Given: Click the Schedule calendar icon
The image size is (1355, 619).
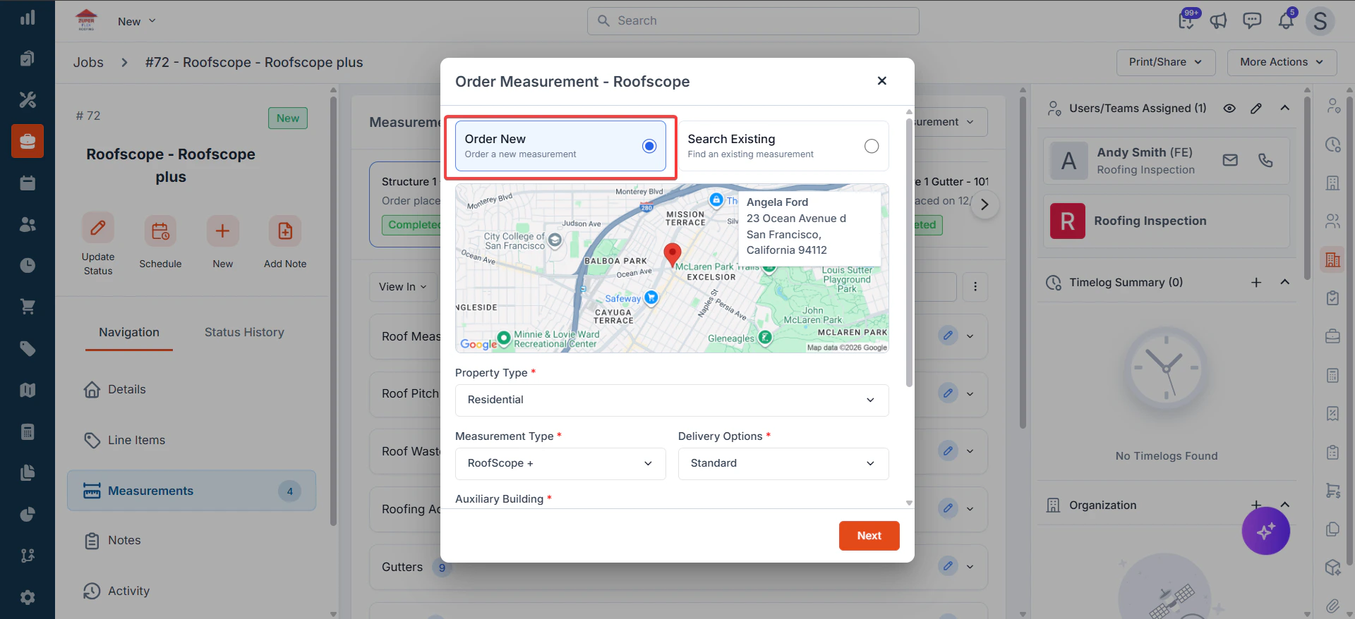Looking at the screenshot, I should 160,231.
